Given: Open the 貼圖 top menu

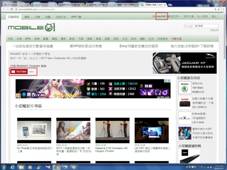Looking at the screenshot, I should (x=48, y=17).
